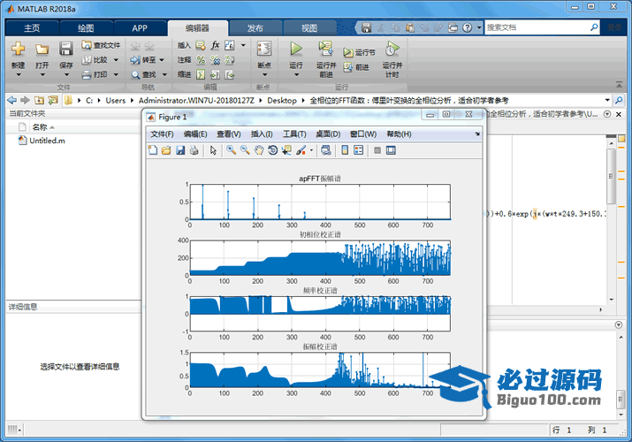
Task: Click the Advance (前进) button
Action: 356,67
